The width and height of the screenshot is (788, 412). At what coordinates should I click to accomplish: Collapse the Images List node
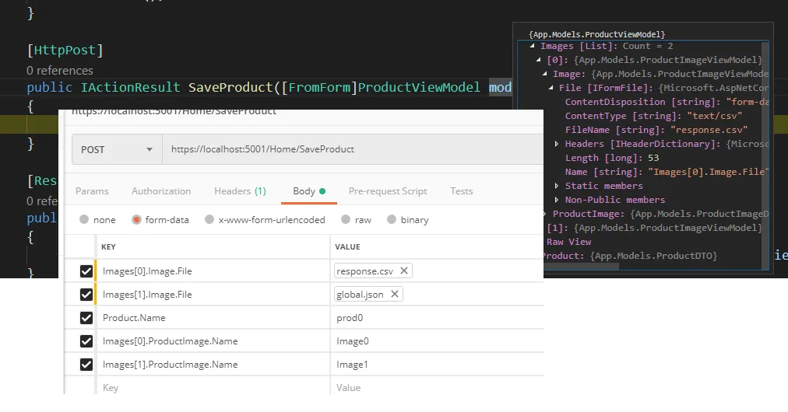533,47
